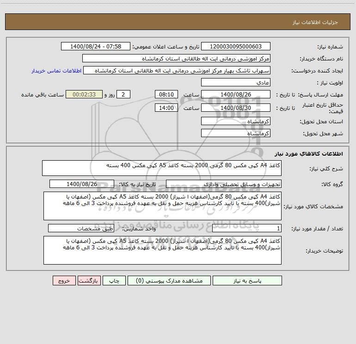Select the شماره نیاز number field

(236, 46)
